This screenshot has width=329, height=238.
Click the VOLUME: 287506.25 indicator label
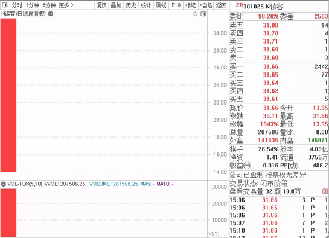(x=114, y=184)
